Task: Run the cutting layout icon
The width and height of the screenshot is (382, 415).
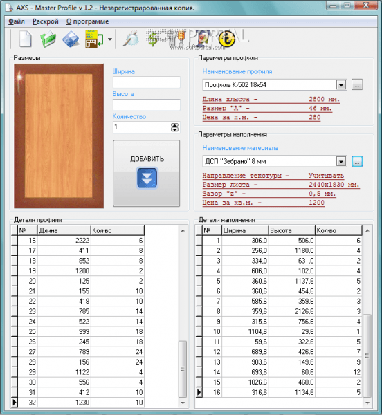Action: (94, 39)
